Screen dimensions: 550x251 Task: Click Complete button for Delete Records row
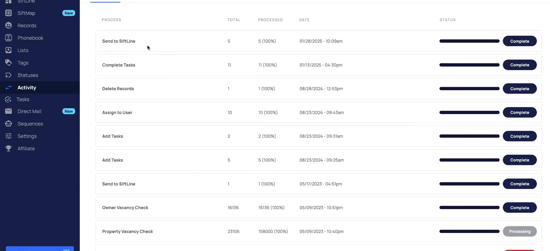click(x=520, y=89)
